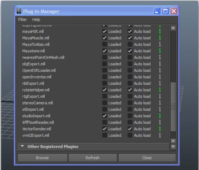
Task: Minimize the Plug-in Manager window
Action: coord(157,11)
